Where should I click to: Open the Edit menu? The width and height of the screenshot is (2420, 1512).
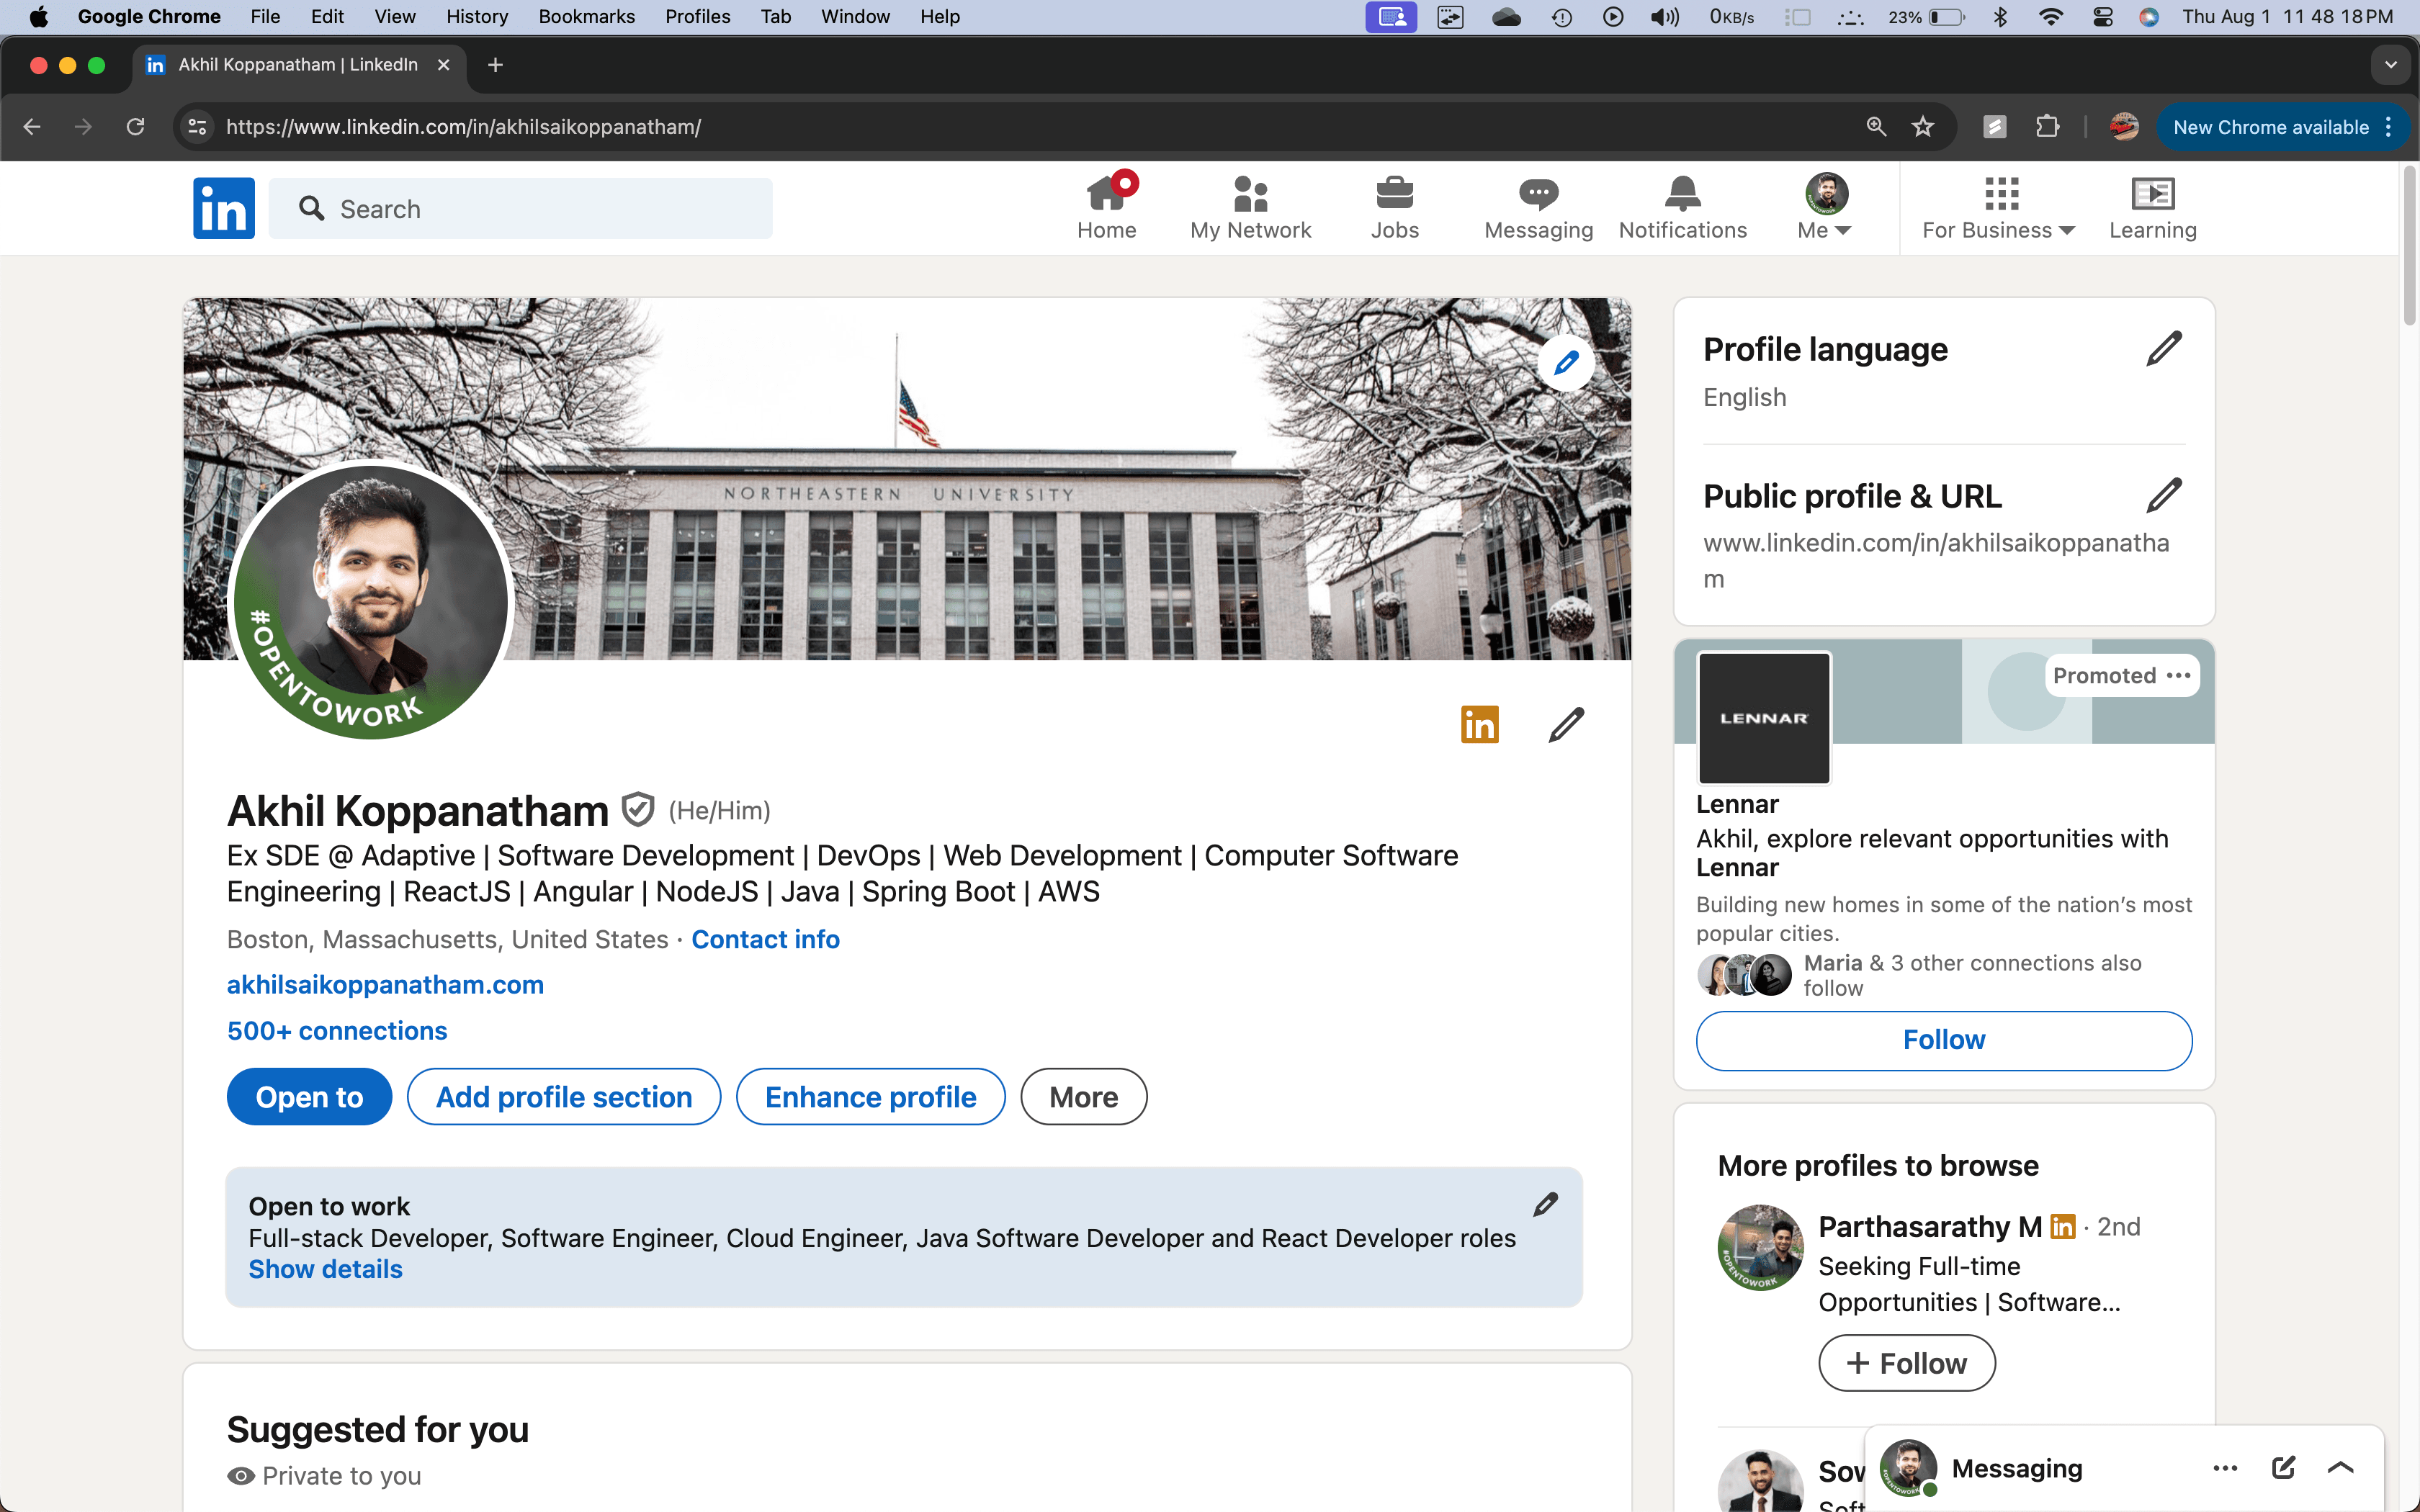pyautogui.click(x=327, y=17)
